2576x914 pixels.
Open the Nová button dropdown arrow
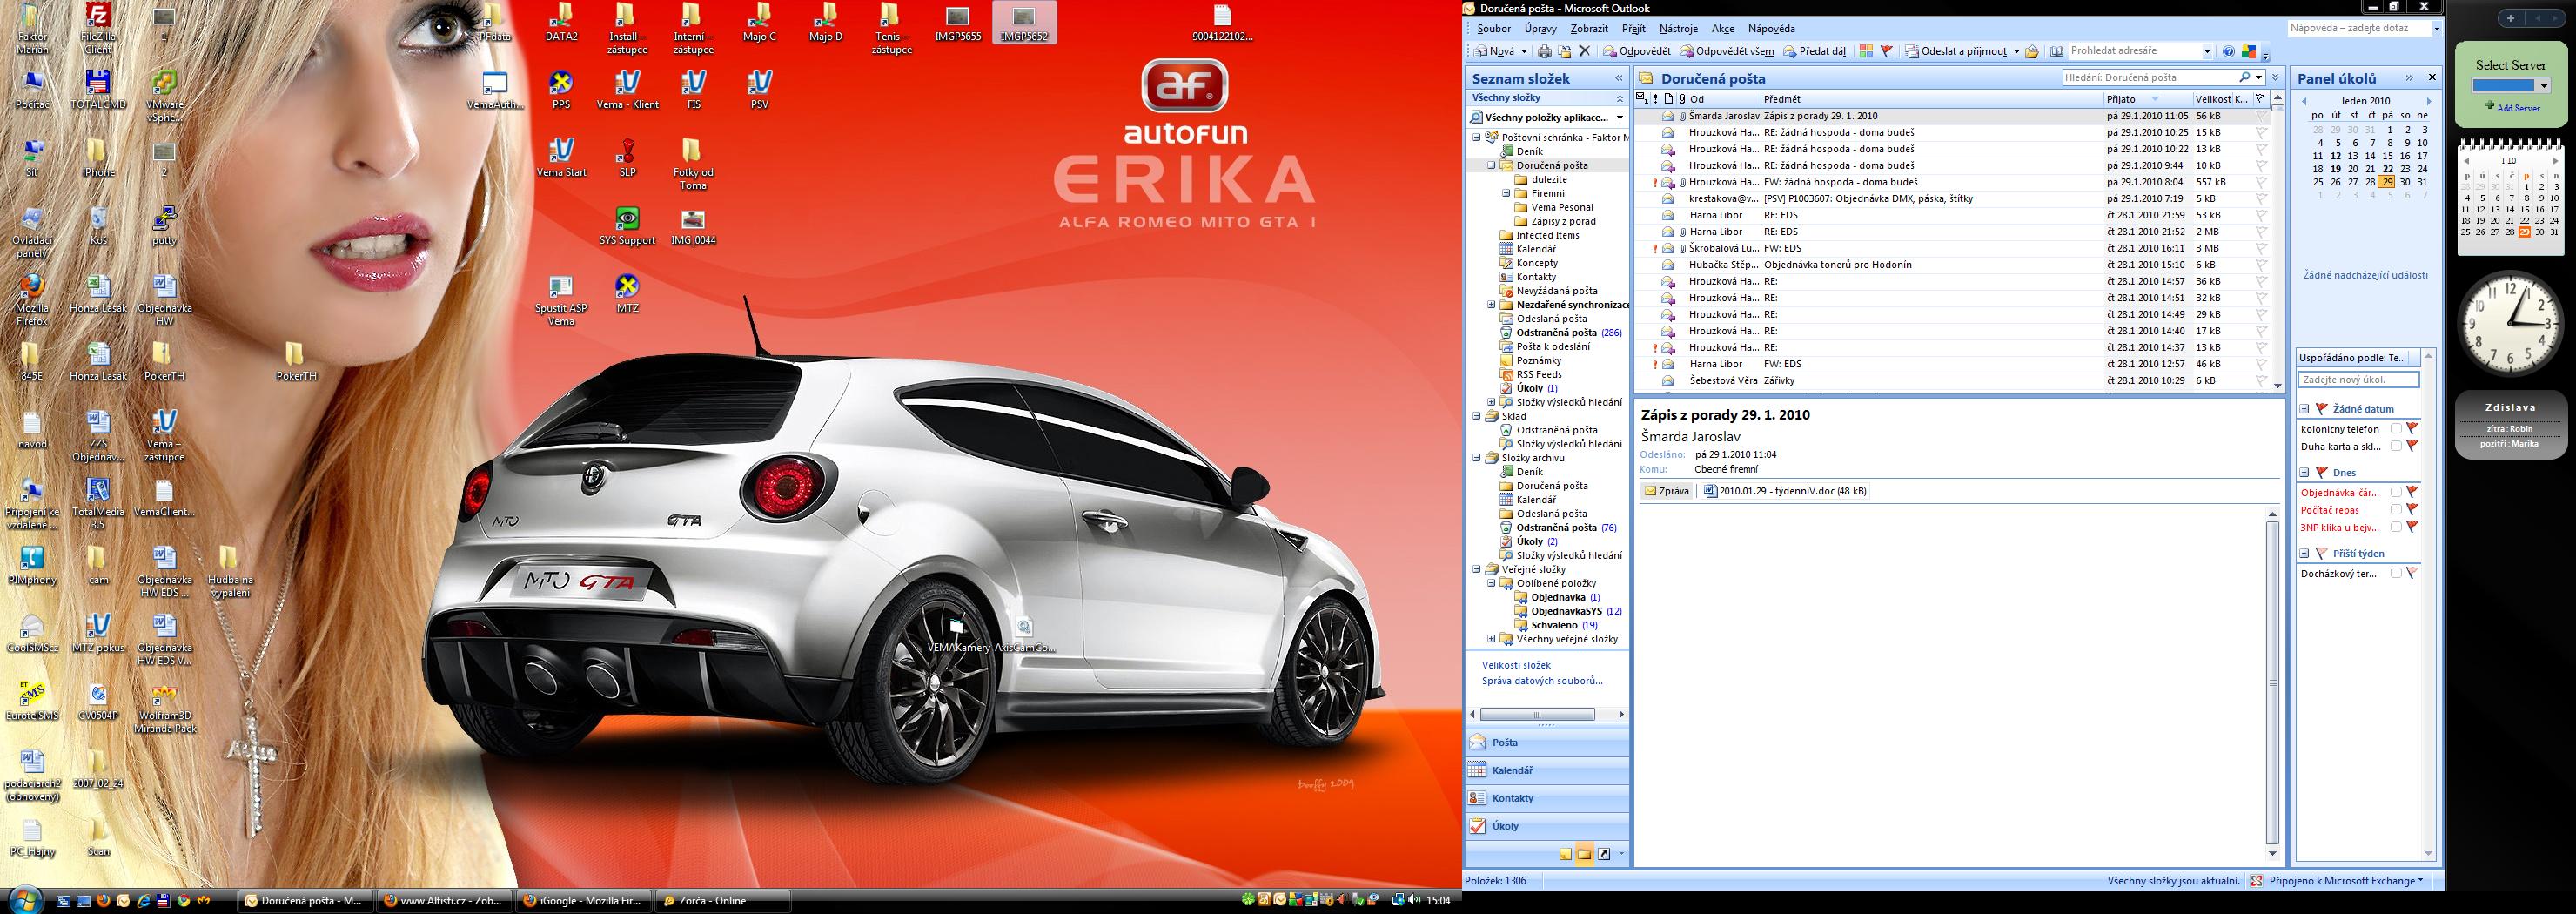pos(1524,52)
